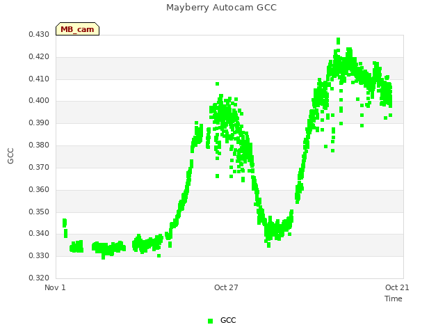Select the GCC legend text
The height and width of the screenshot is (334, 445).
[x=228, y=320]
